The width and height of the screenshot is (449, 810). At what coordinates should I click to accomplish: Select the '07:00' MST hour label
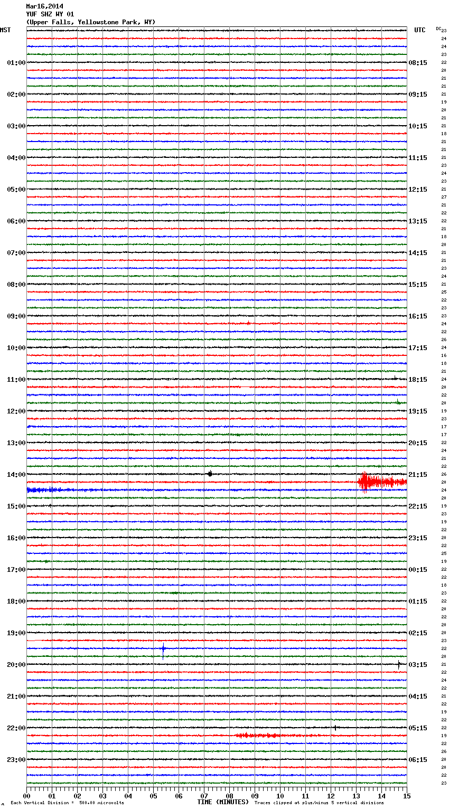(x=16, y=253)
